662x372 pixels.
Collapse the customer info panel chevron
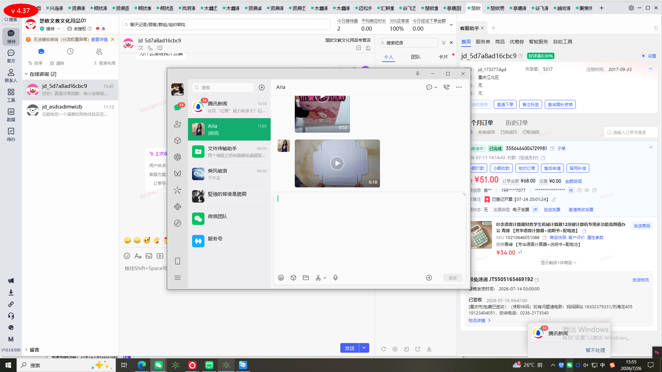click(651, 69)
